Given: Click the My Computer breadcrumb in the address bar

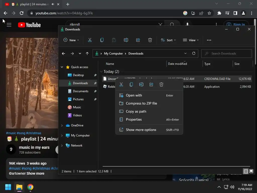Looking at the screenshot, I should pyautogui.click(x=113, y=54).
